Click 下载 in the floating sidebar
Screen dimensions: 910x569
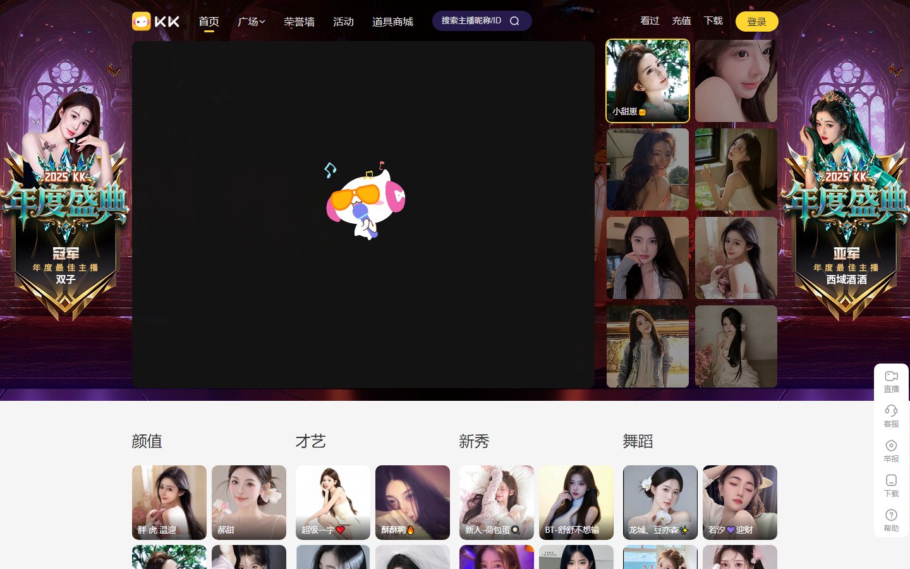tap(891, 486)
